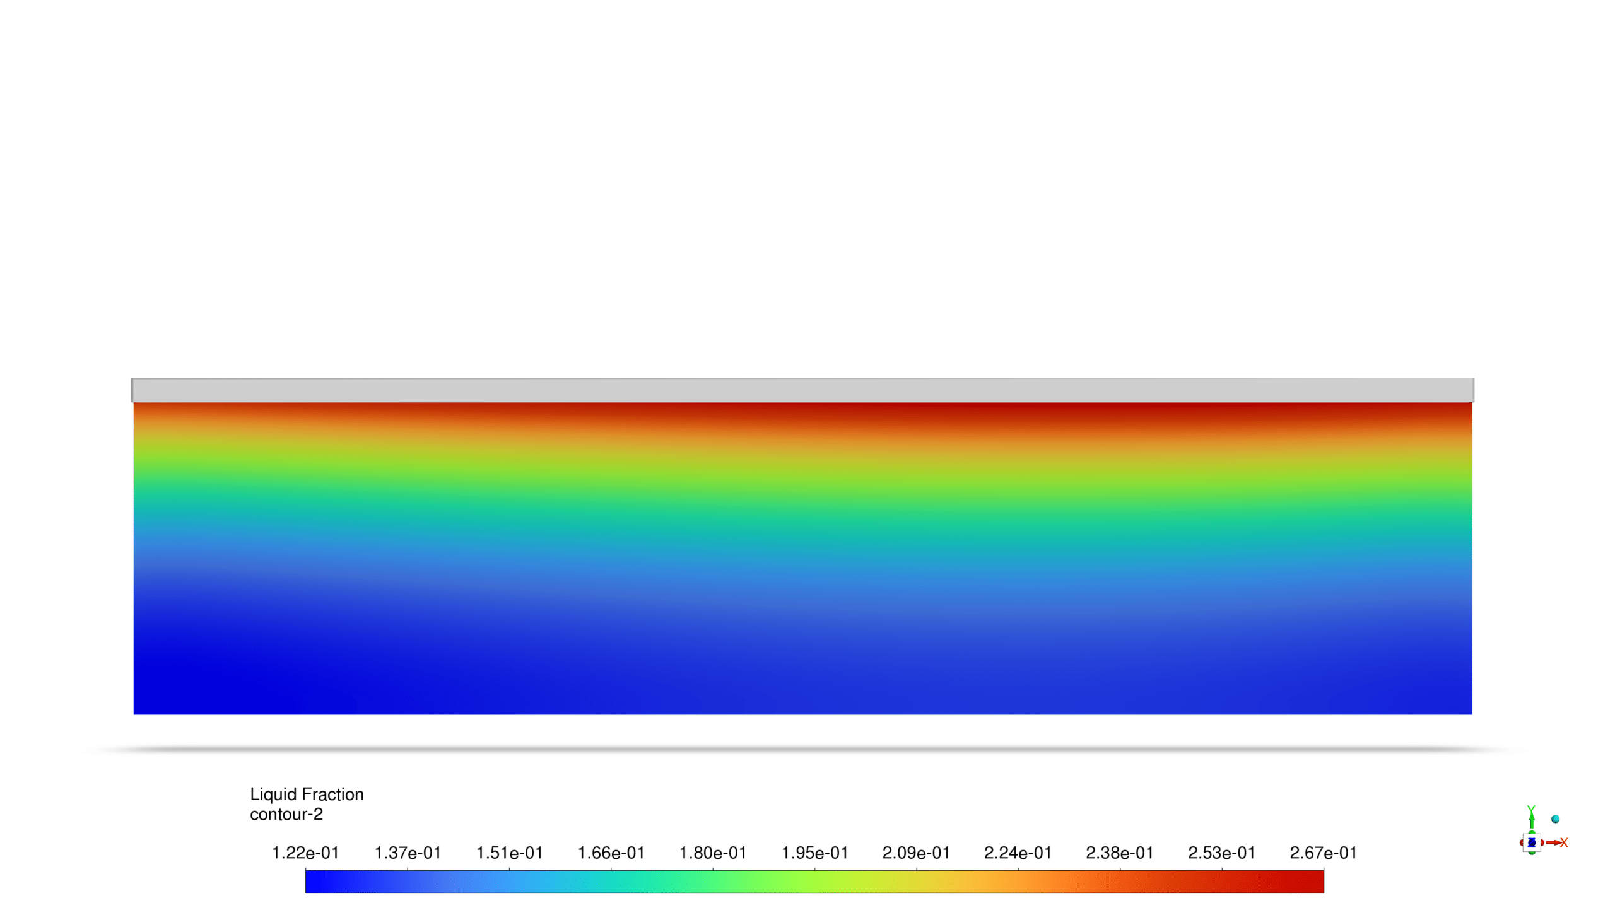This screenshot has width=1615, height=908.
Task: Click the negative X red half-sphere
Action: tap(1521, 842)
